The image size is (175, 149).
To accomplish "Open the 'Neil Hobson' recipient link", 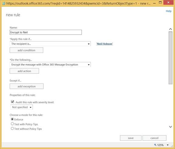I will (105, 44).
